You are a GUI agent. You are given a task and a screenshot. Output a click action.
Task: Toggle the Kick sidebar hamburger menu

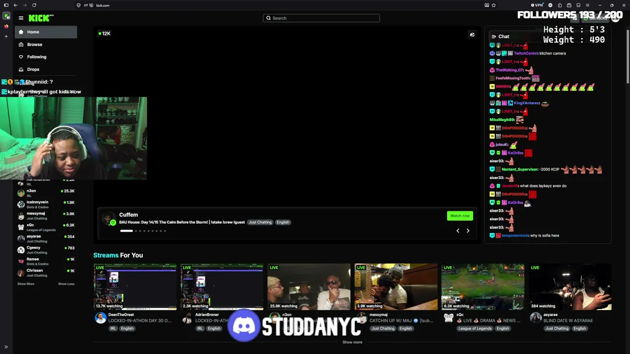21,18
